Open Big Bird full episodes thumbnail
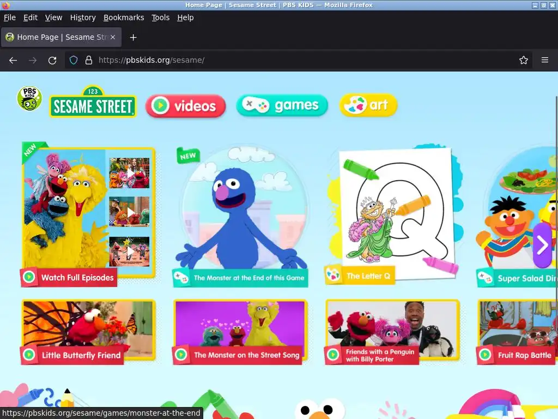 click(65, 208)
